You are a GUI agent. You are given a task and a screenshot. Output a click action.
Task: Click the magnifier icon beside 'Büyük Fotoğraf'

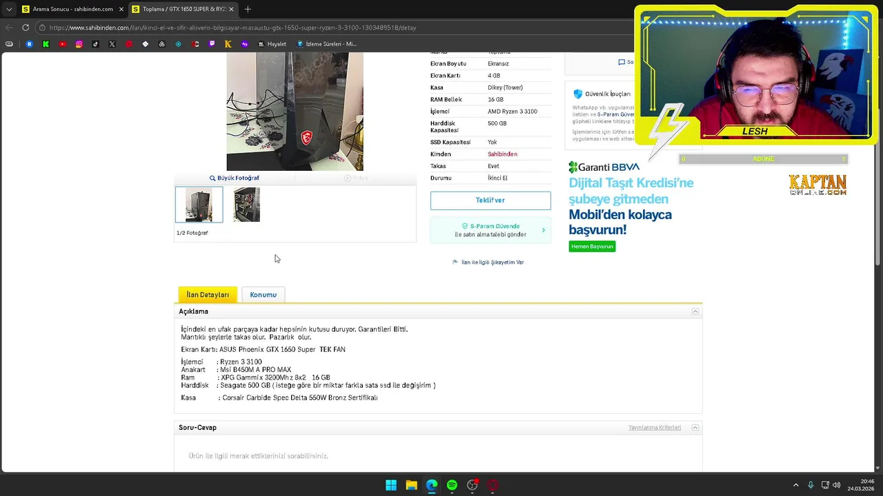coord(212,178)
